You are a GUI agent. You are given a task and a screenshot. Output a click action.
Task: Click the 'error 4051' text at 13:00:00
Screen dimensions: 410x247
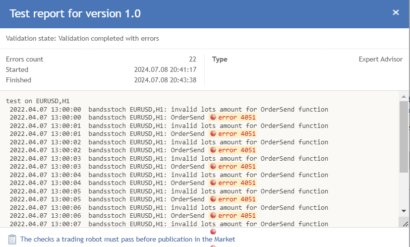pyautogui.click(x=236, y=118)
